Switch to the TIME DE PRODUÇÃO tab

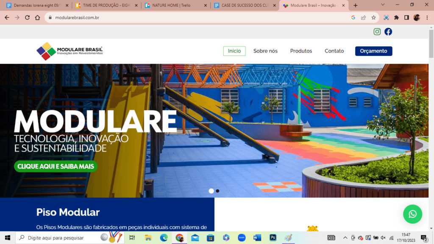coord(106,5)
